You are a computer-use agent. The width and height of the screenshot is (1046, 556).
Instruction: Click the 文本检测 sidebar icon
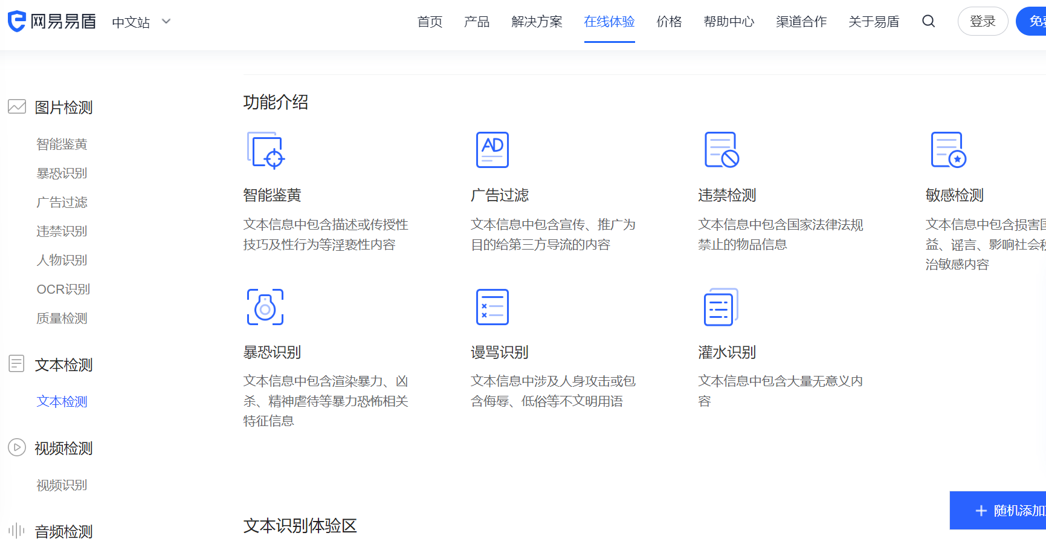tap(16, 364)
